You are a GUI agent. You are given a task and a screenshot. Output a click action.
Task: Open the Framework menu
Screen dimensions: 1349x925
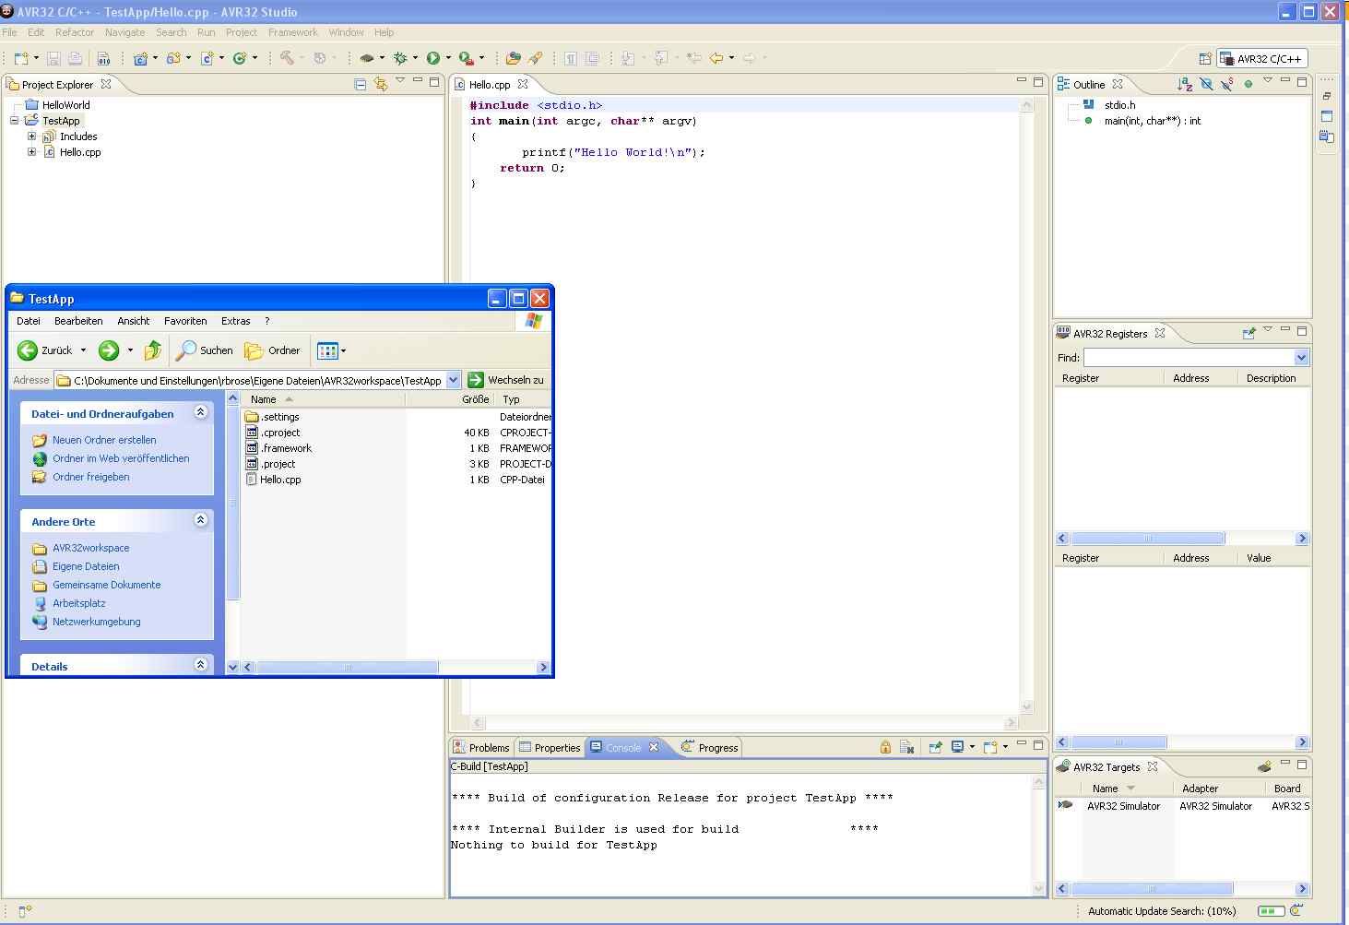[x=293, y=32]
